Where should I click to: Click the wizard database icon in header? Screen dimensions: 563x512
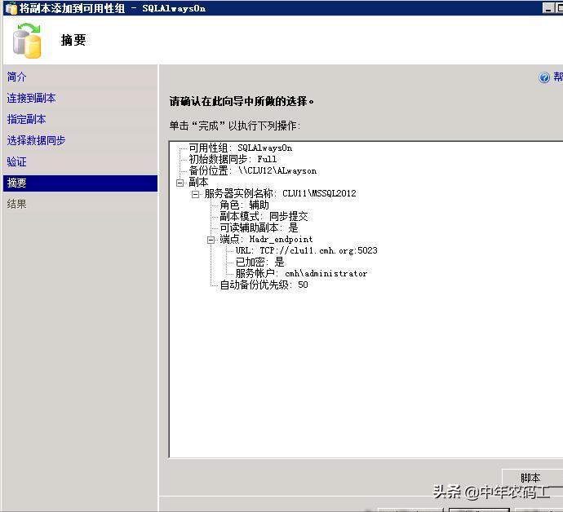tap(27, 41)
